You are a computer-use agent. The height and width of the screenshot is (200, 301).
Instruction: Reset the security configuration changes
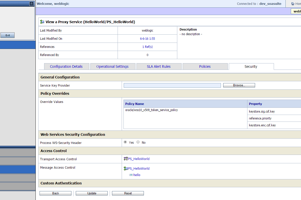(128, 193)
